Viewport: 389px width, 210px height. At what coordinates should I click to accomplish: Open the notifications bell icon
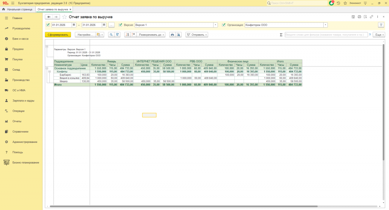point(332,3)
